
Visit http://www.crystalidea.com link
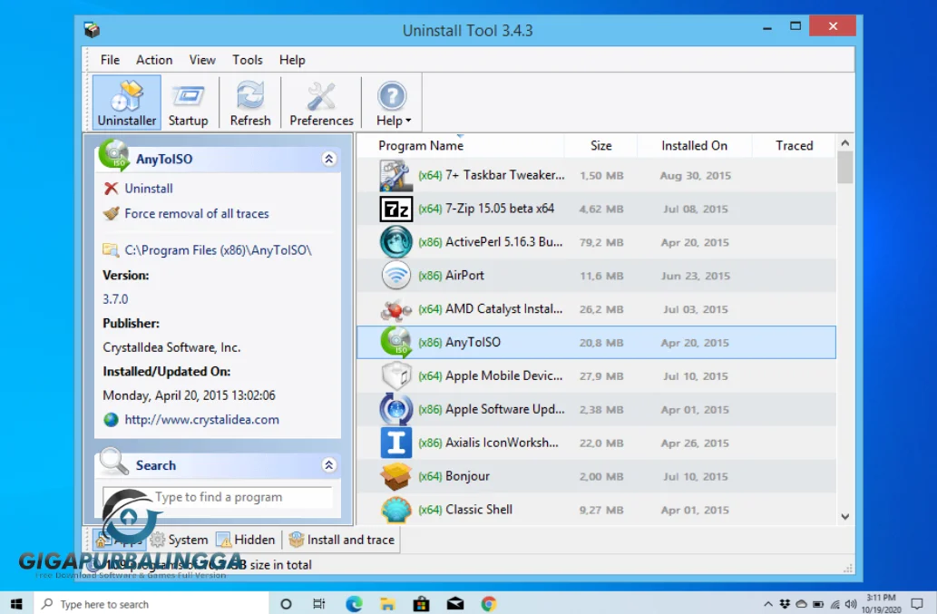202,420
